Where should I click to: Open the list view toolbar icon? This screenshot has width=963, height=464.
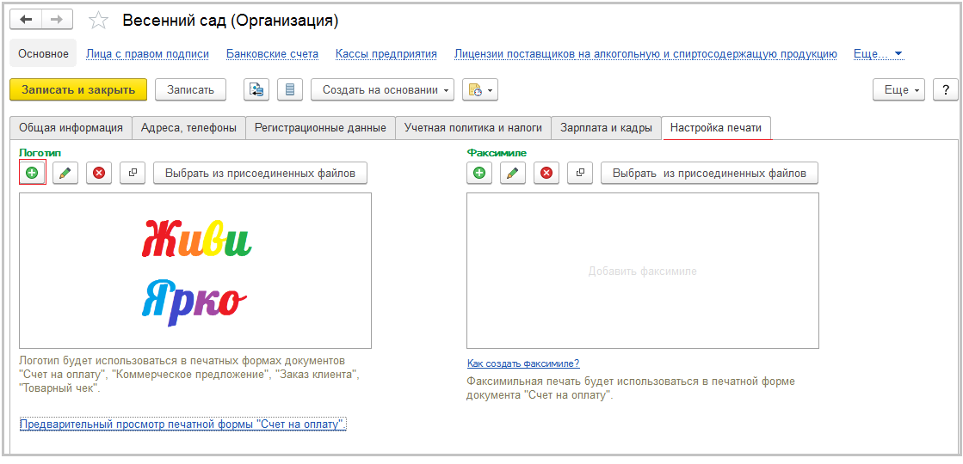289,89
